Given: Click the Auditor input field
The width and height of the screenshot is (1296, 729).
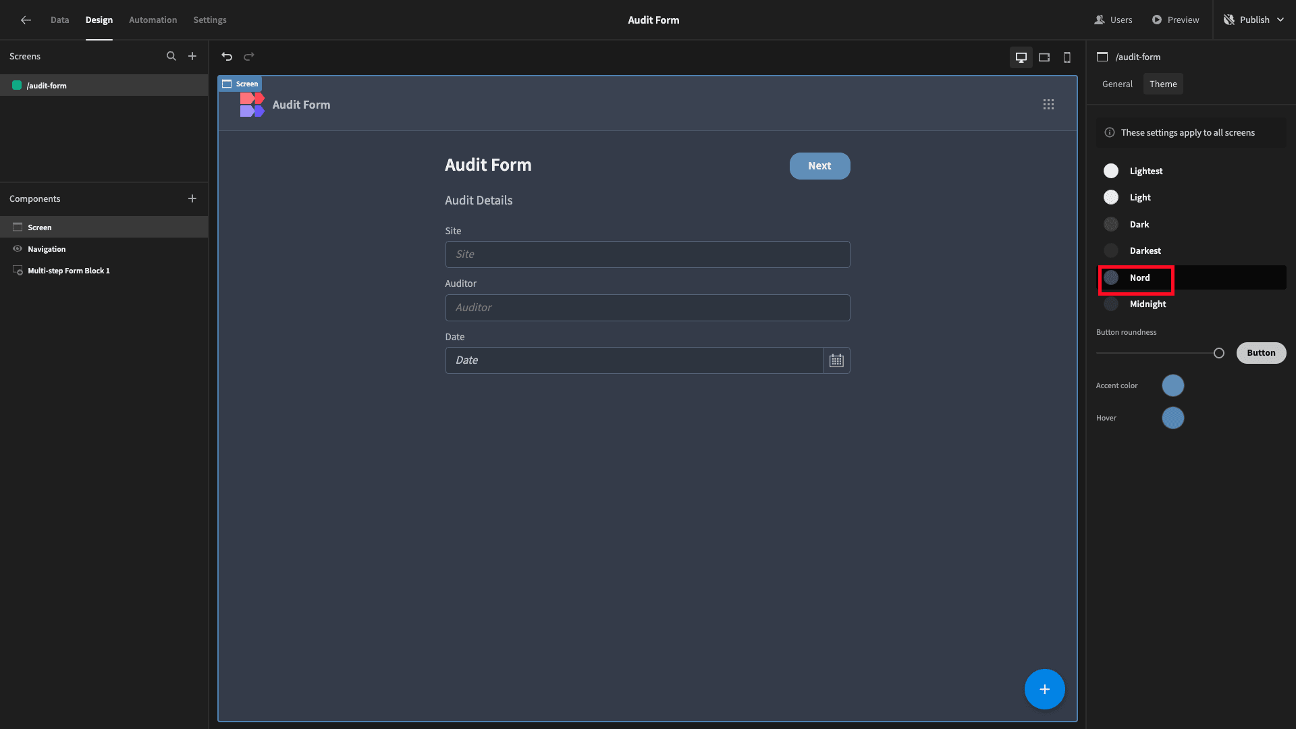Looking at the screenshot, I should pyautogui.click(x=647, y=308).
